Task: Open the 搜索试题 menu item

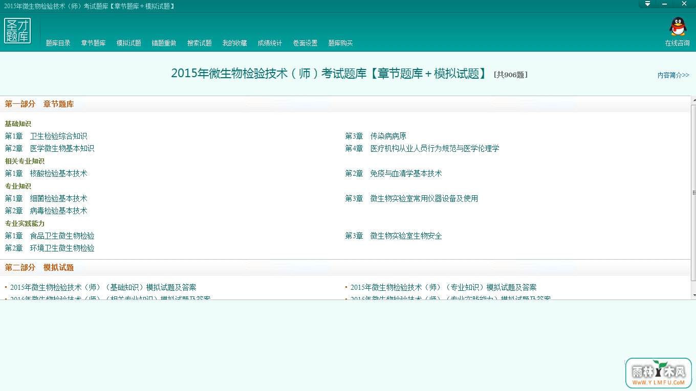Action: (200, 43)
